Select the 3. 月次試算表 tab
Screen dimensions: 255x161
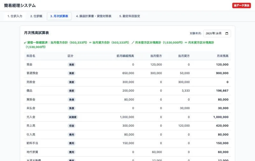point(59,16)
